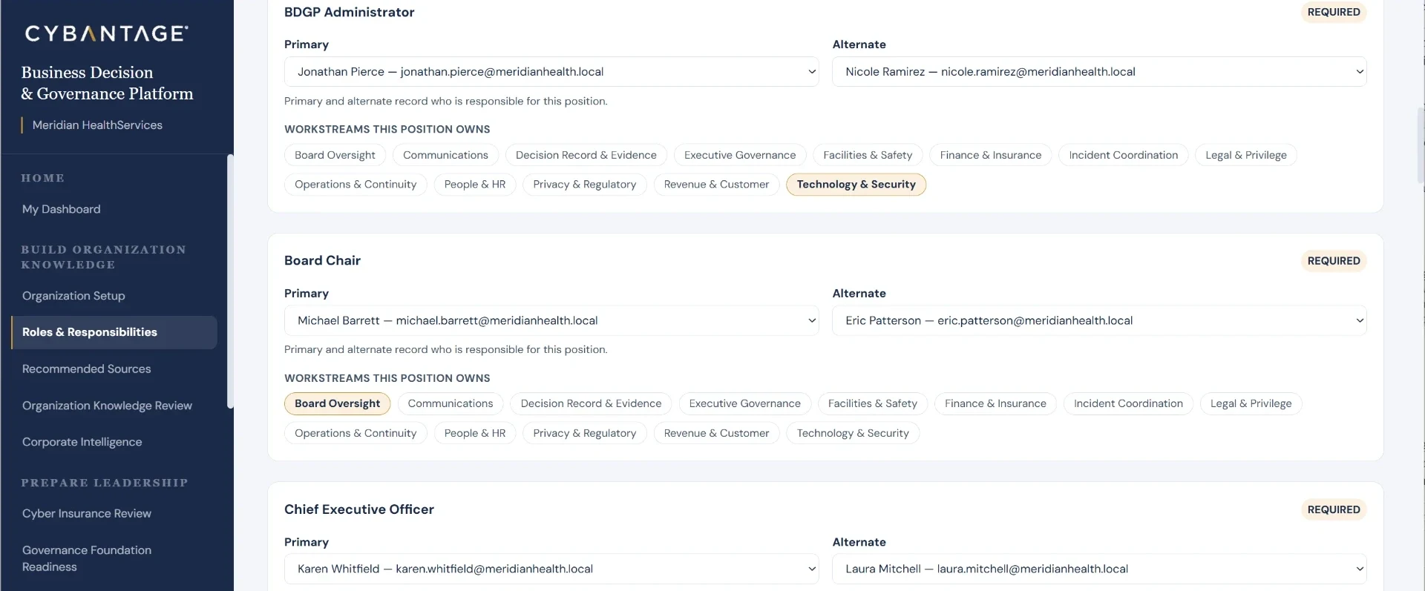The image size is (1425, 591).
Task: Deselect Technology & Security for BDGP Administrator
Action: [856, 185]
